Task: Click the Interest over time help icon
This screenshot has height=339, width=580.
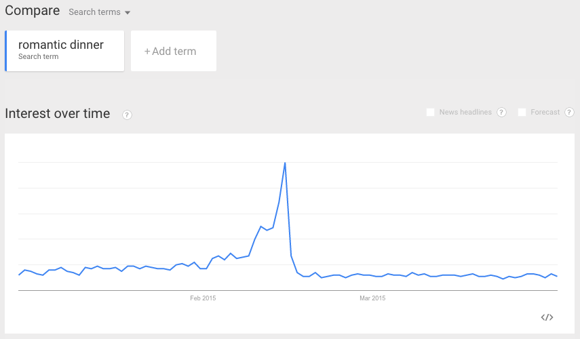Action: [127, 115]
